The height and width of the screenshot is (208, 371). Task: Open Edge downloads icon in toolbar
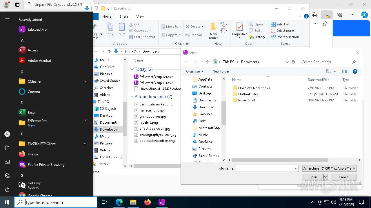click(x=327, y=15)
